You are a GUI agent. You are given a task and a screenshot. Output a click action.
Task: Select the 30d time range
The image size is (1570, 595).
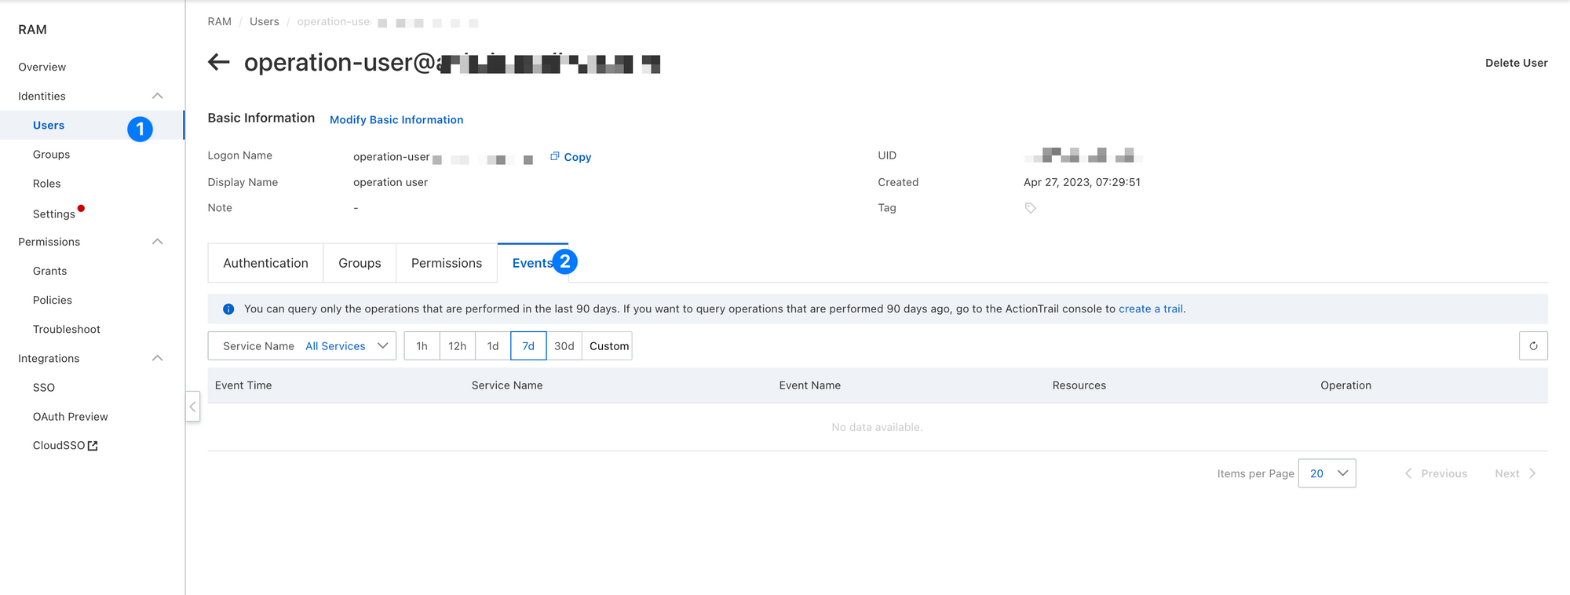(564, 346)
